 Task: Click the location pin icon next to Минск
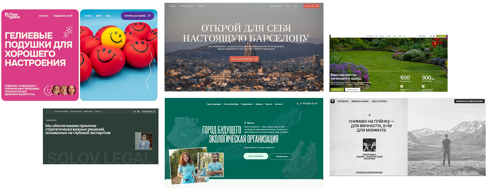coord(245,123)
